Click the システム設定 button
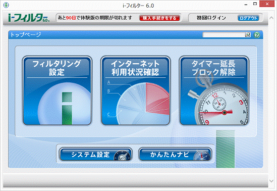 (x=96, y=155)
